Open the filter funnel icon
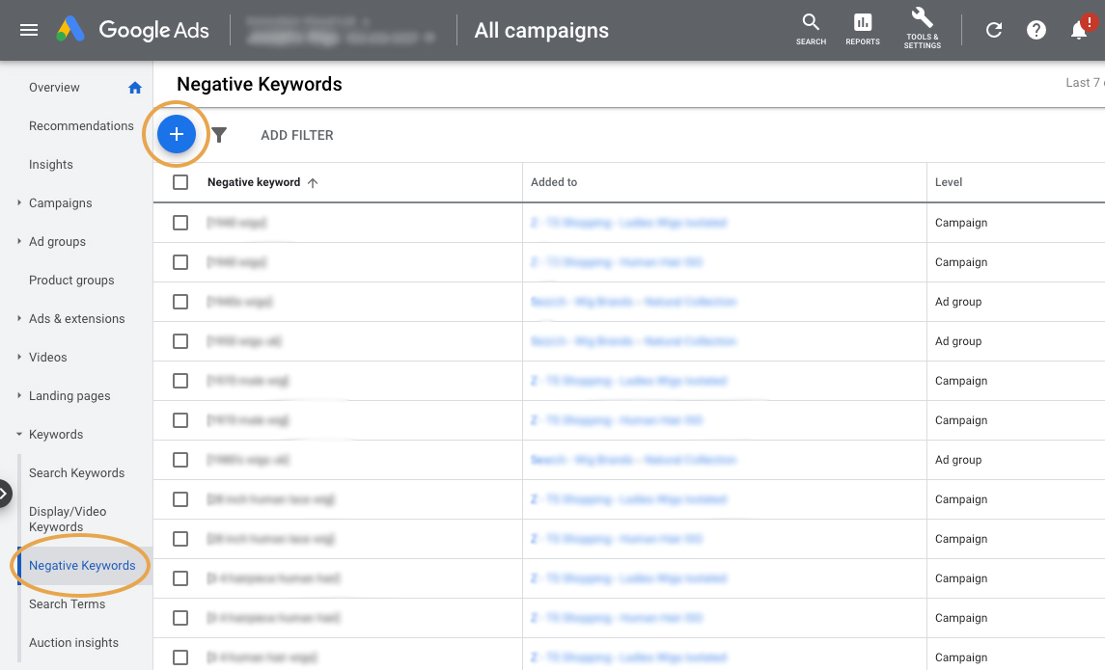 (x=219, y=135)
